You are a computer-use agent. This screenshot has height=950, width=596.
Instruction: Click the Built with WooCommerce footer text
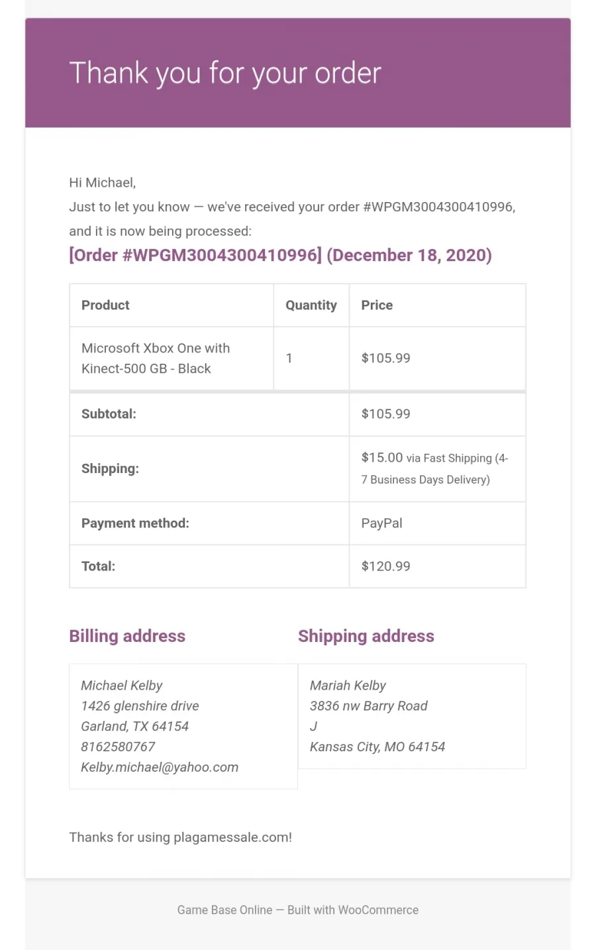coord(353,910)
